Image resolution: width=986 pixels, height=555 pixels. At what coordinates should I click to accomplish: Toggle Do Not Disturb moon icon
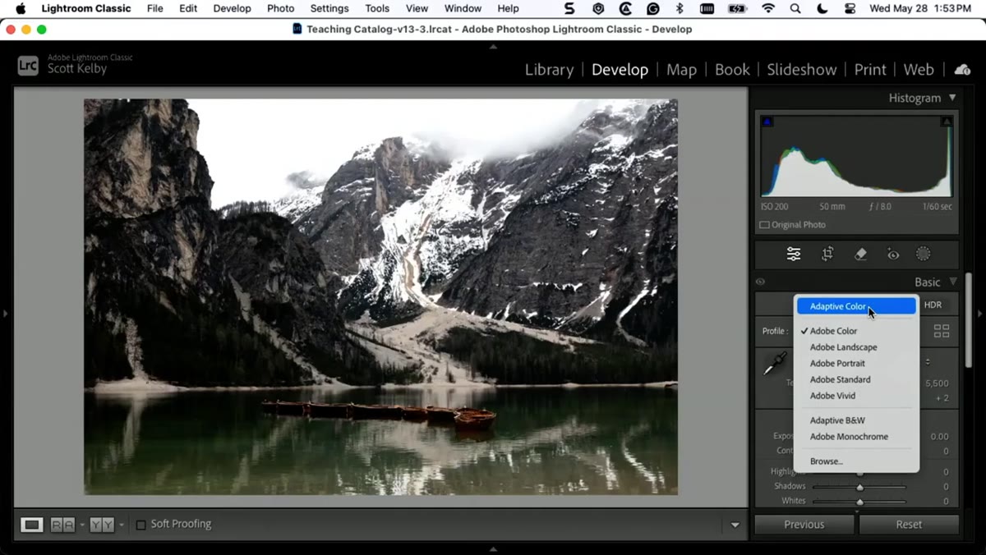pyautogui.click(x=822, y=8)
